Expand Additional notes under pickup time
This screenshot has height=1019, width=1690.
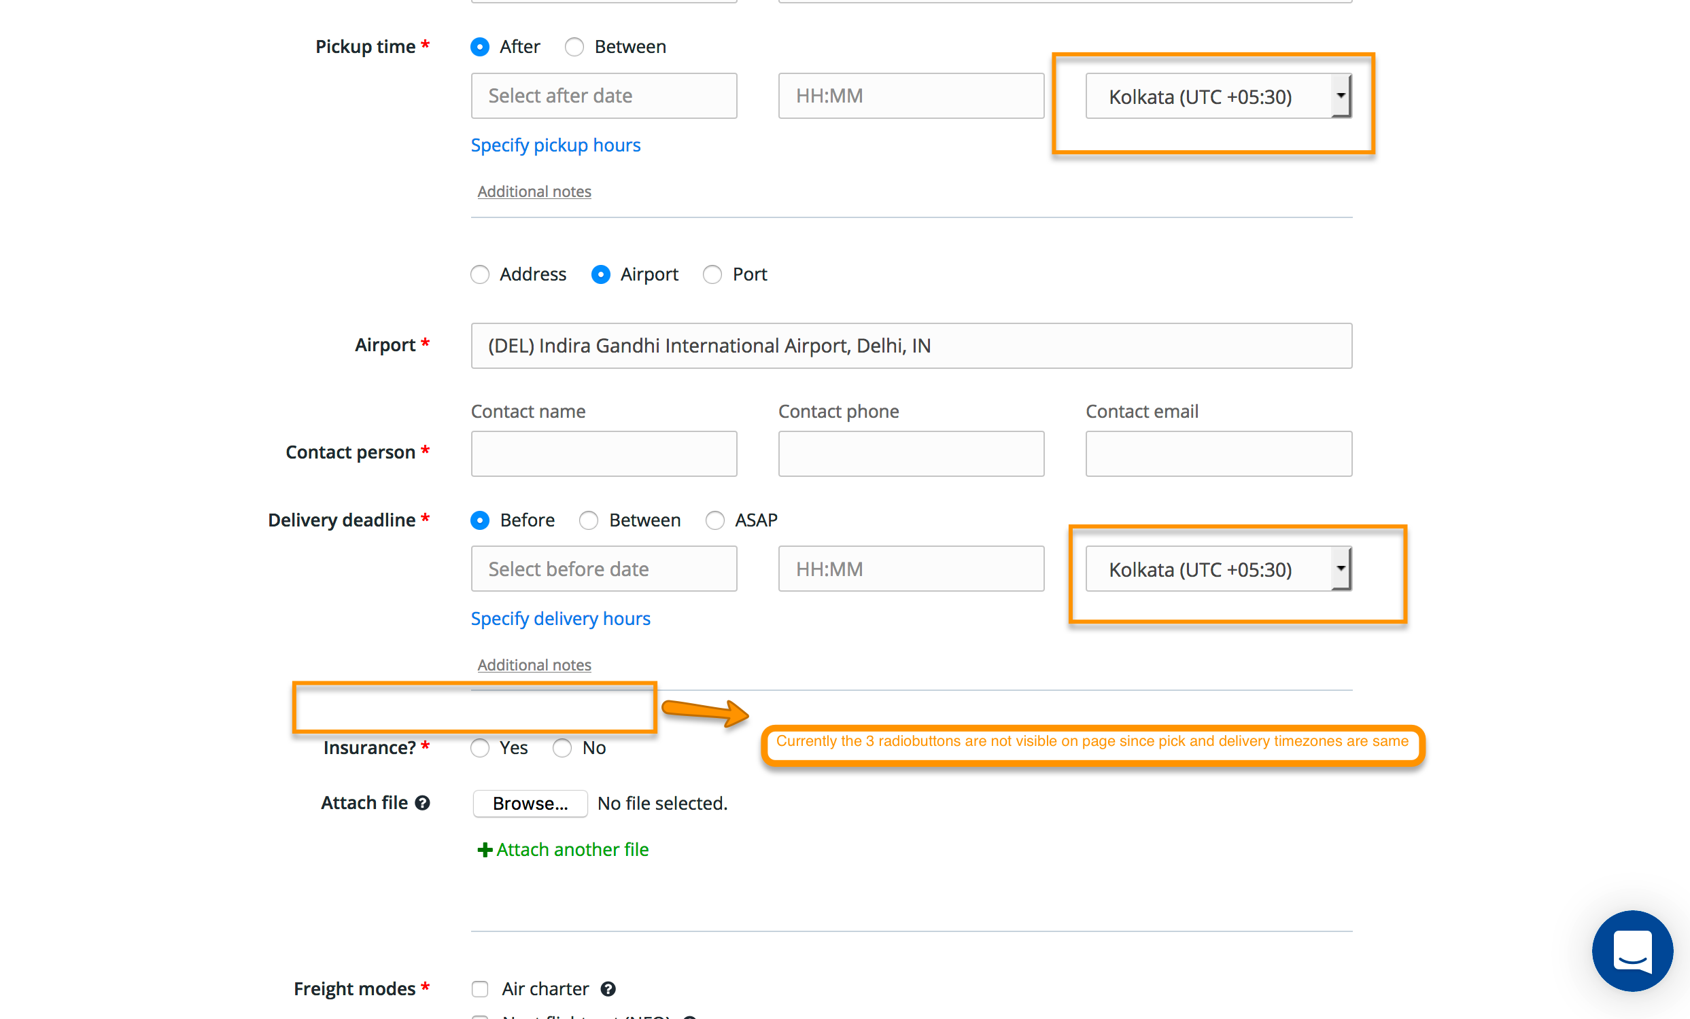click(534, 192)
